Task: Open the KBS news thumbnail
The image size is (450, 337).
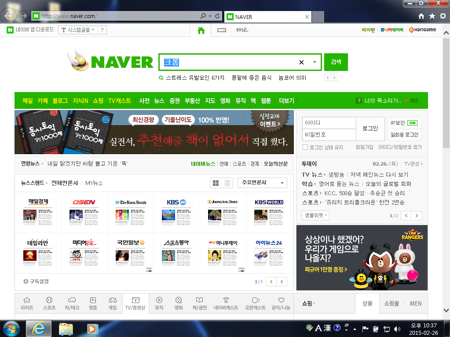Action: pos(176,212)
